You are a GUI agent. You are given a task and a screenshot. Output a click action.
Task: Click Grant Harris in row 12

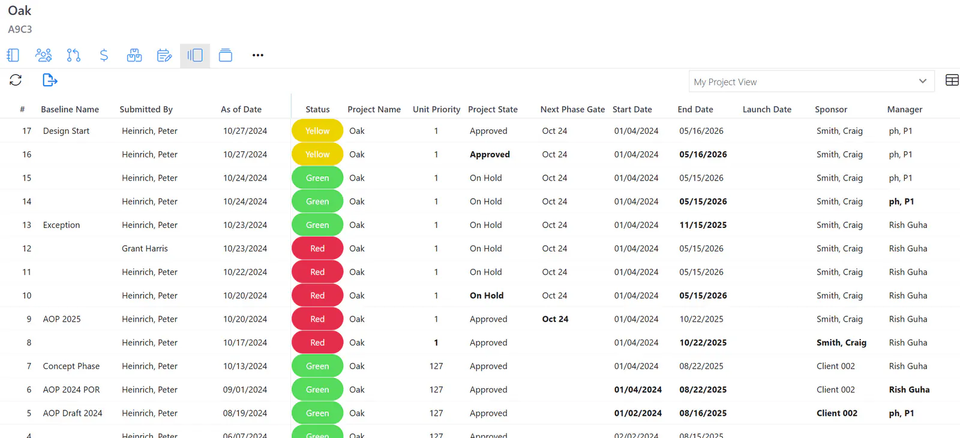coord(145,248)
